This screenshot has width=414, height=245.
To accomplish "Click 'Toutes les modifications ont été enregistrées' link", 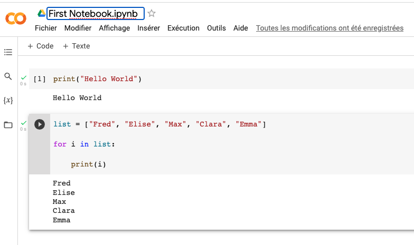I will (x=330, y=28).
